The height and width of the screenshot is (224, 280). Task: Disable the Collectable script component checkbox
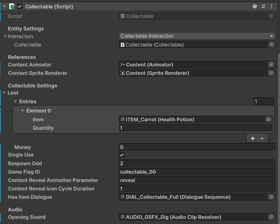(20, 7)
